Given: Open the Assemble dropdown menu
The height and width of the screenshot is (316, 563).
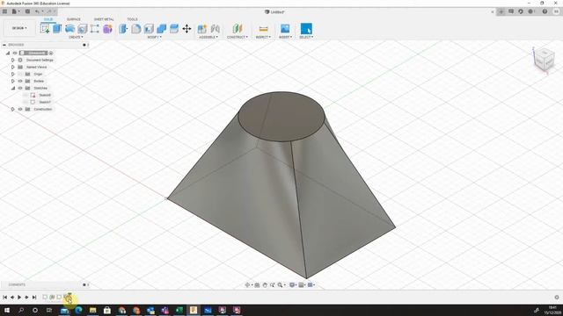Looking at the screenshot, I should (208, 37).
